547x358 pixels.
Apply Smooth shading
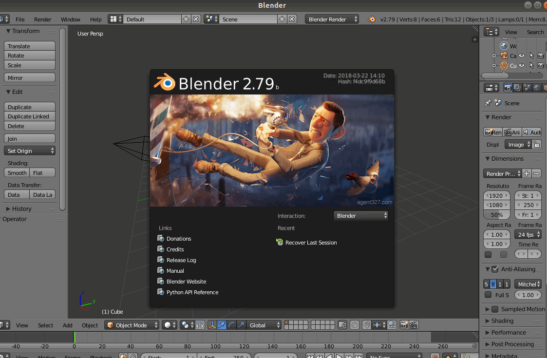coord(17,173)
